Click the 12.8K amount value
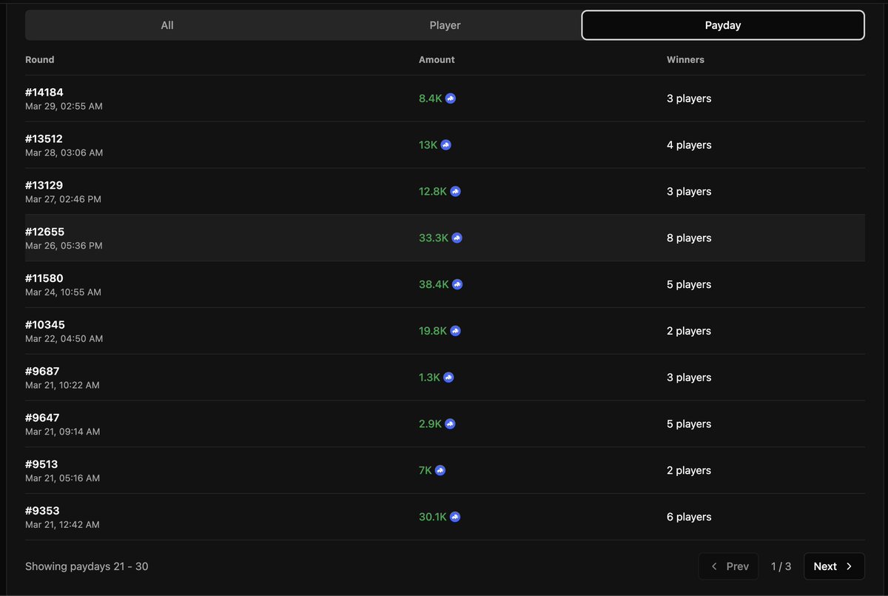Image resolution: width=888 pixels, height=596 pixels. [x=433, y=192]
